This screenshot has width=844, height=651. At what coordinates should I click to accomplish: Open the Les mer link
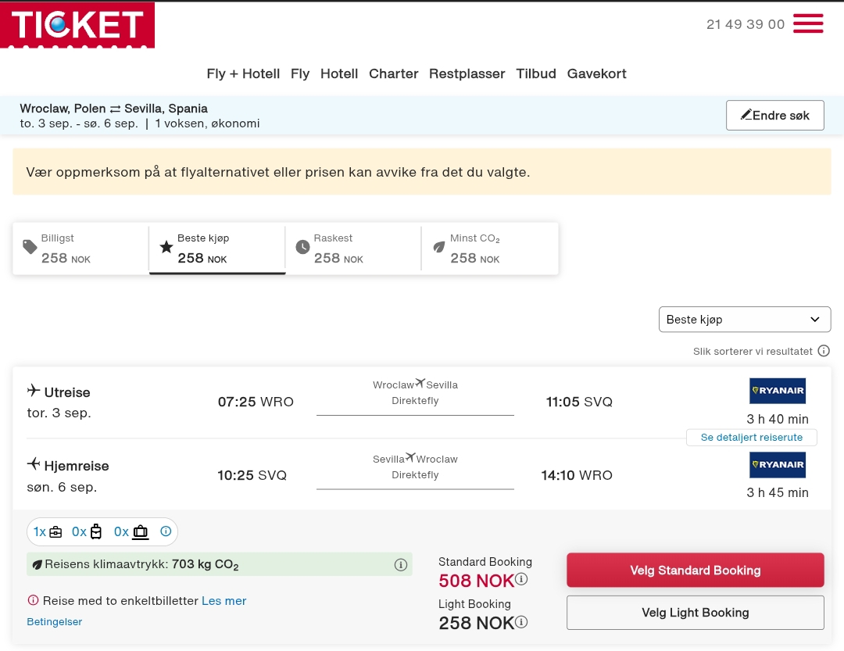[224, 601]
